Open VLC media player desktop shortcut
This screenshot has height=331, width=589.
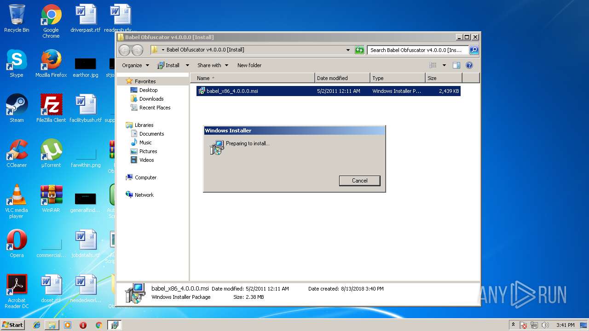coord(17,201)
